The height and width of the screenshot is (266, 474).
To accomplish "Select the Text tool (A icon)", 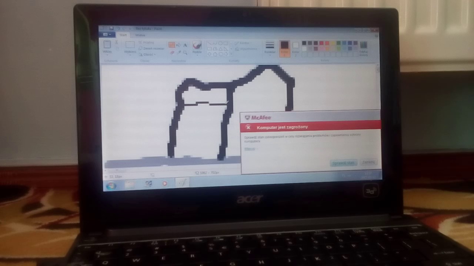I will [x=185, y=45].
